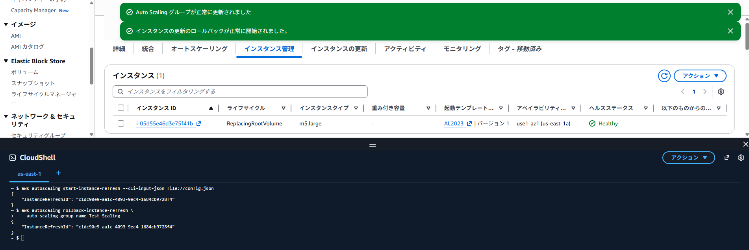Click the Healthy status check icon
The height and width of the screenshot is (250, 749).
592,123
